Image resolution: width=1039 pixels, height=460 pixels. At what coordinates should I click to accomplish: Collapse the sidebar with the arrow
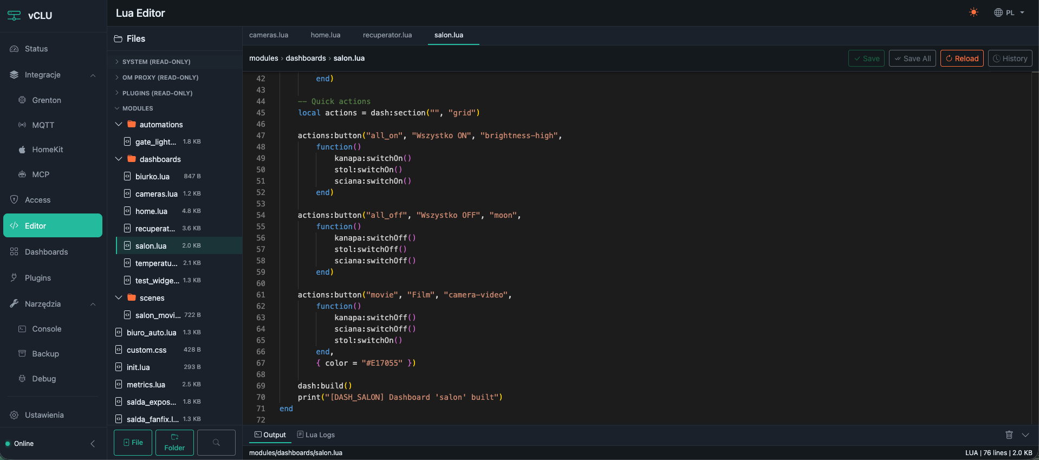93,444
